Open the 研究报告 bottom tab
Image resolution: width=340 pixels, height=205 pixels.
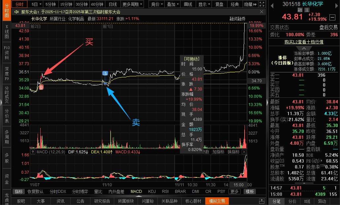(102, 201)
